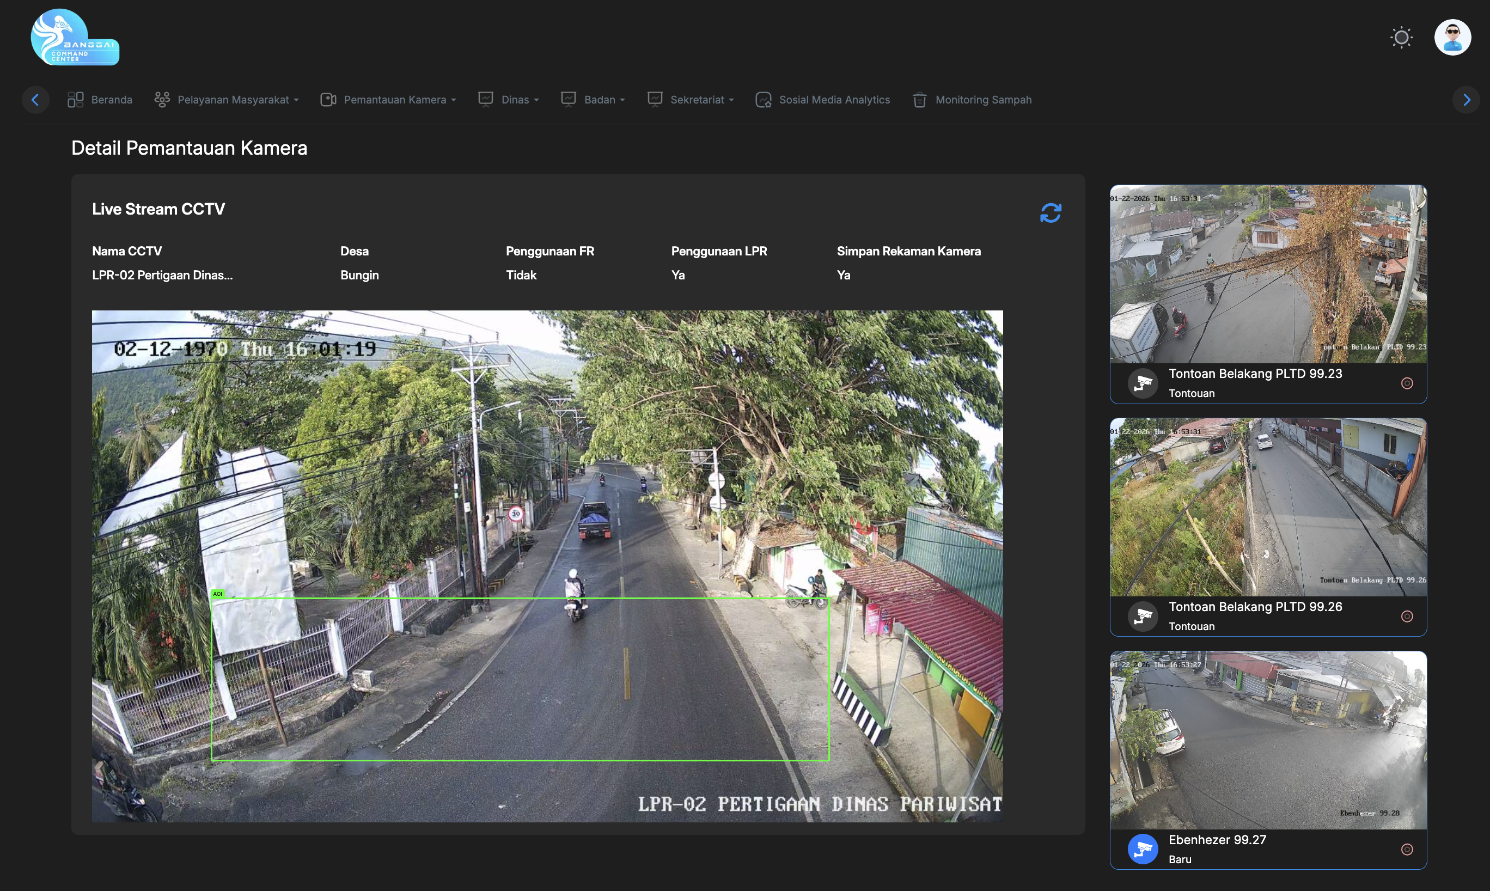Click the camera icon next to Ebenhezer 99.27
The height and width of the screenshot is (891, 1490).
click(x=1143, y=849)
